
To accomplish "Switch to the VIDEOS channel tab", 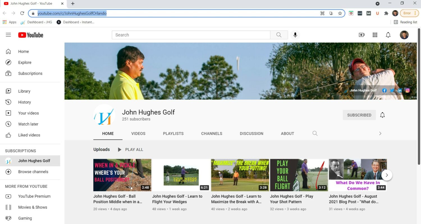I will coord(138,133).
